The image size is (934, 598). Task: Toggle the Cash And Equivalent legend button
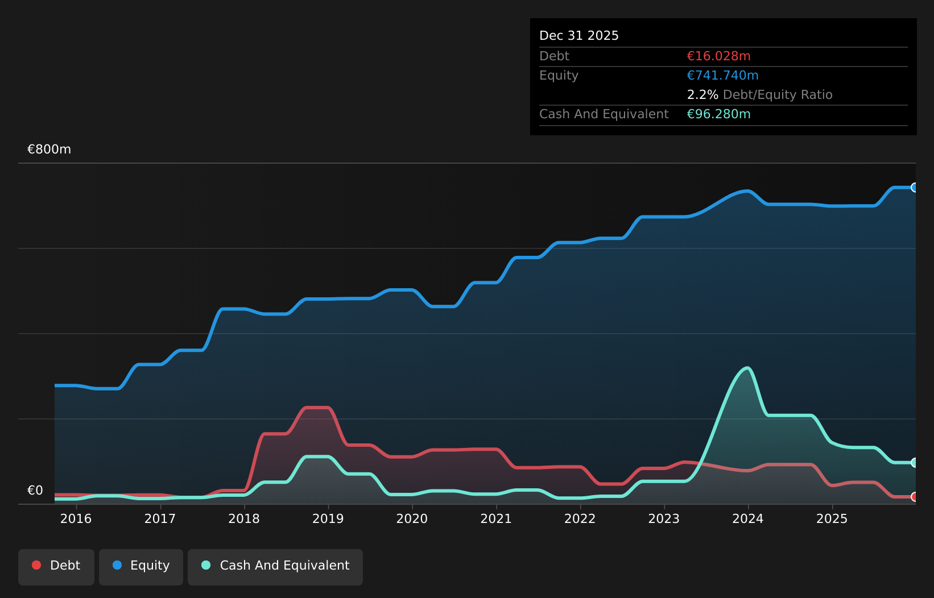coord(275,567)
